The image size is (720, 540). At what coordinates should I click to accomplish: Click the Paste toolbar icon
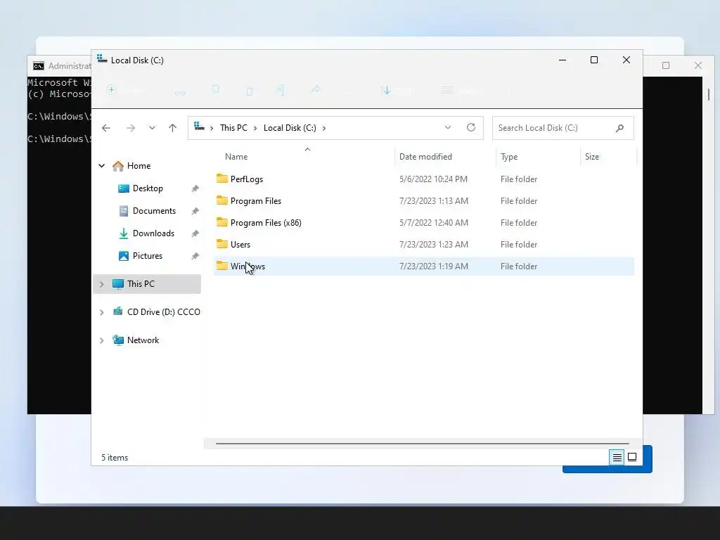pos(250,91)
